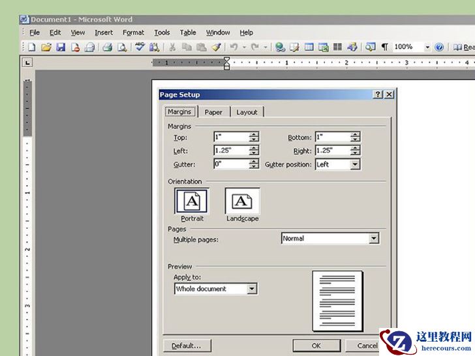Click the Undo arrow icon

tap(234, 47)
